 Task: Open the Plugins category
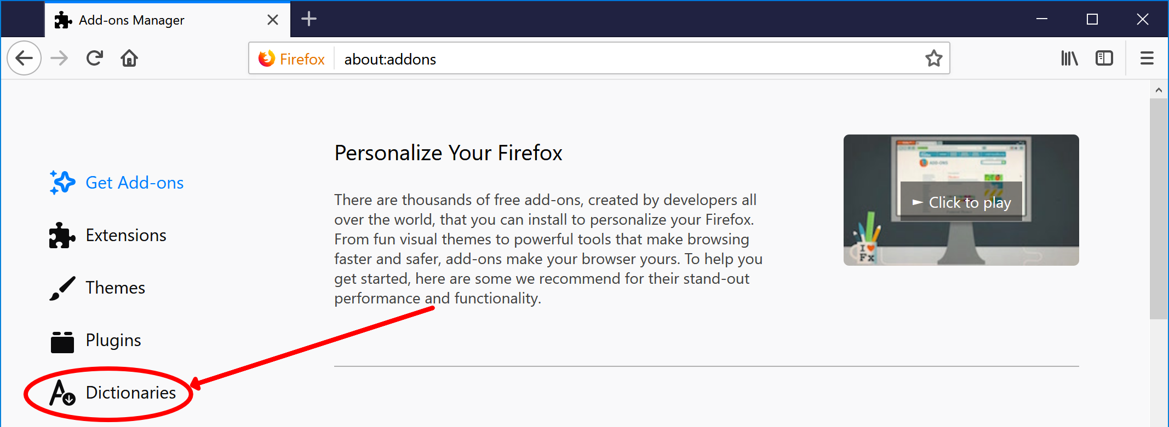[95, 340]
